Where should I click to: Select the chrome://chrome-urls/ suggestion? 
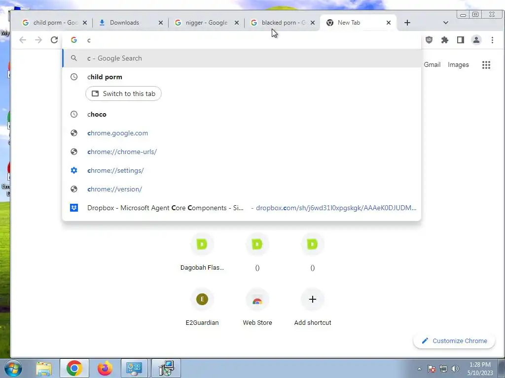tap(242, 152)
